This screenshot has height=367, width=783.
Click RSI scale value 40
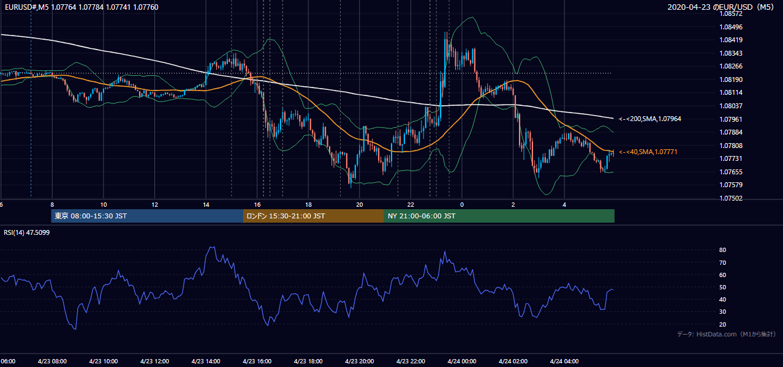[723, 299]
